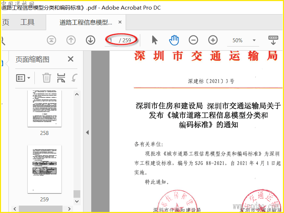
Task: Switch to 道路工程信息模型 document tab
Action: click(86, 22)
